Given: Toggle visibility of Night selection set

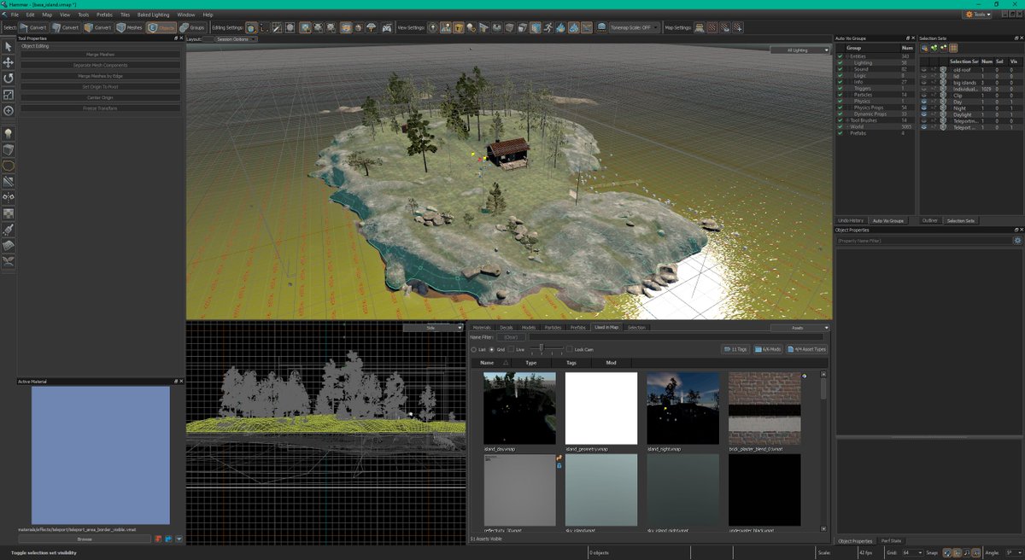Looking at the screenshot, I should [924, 108].
